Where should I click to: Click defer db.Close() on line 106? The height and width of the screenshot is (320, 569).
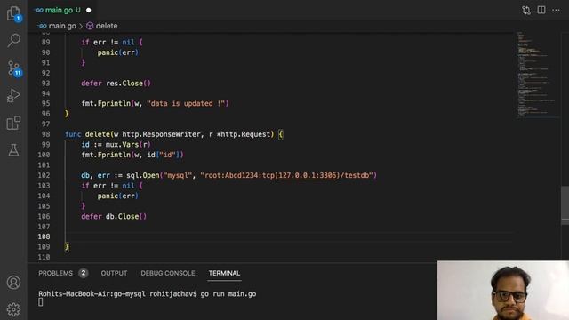tap(114, 216)
